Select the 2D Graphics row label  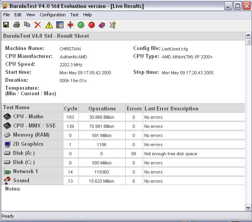point(28,144)
